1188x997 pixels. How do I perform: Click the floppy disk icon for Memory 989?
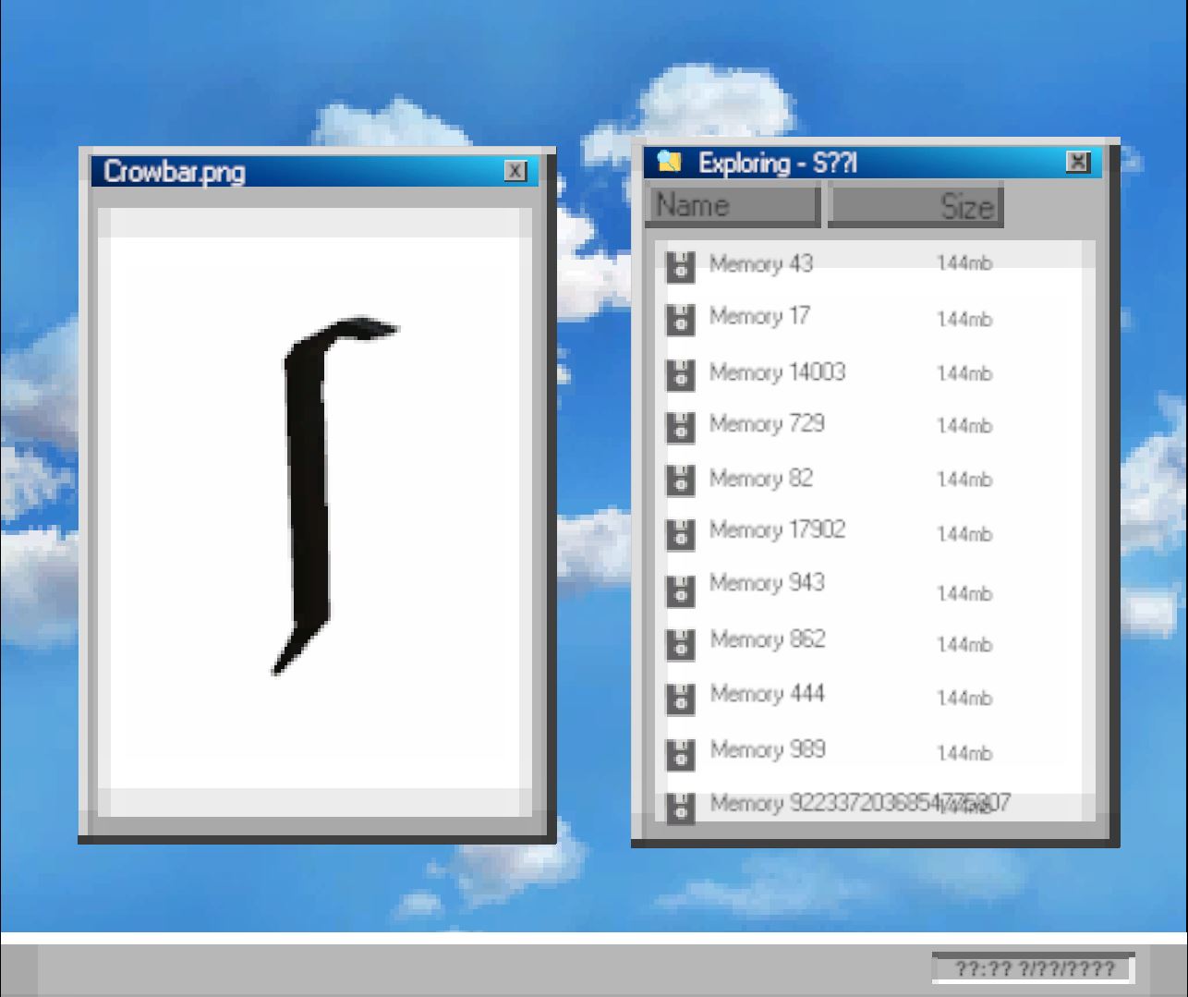coord(680,754)
